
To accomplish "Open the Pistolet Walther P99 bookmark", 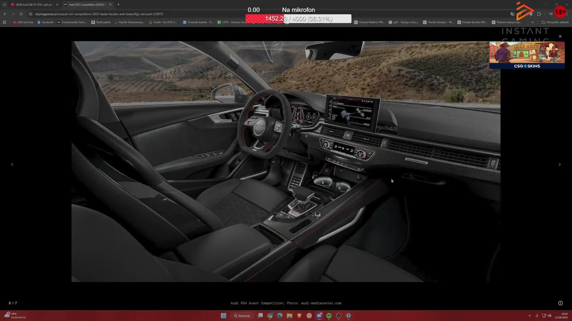I will click(x=370, y=22).
